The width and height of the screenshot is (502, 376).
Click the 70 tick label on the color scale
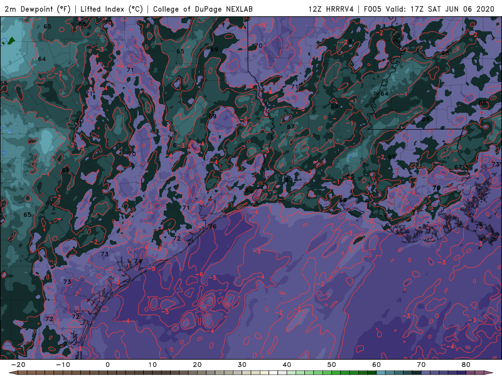421,365
